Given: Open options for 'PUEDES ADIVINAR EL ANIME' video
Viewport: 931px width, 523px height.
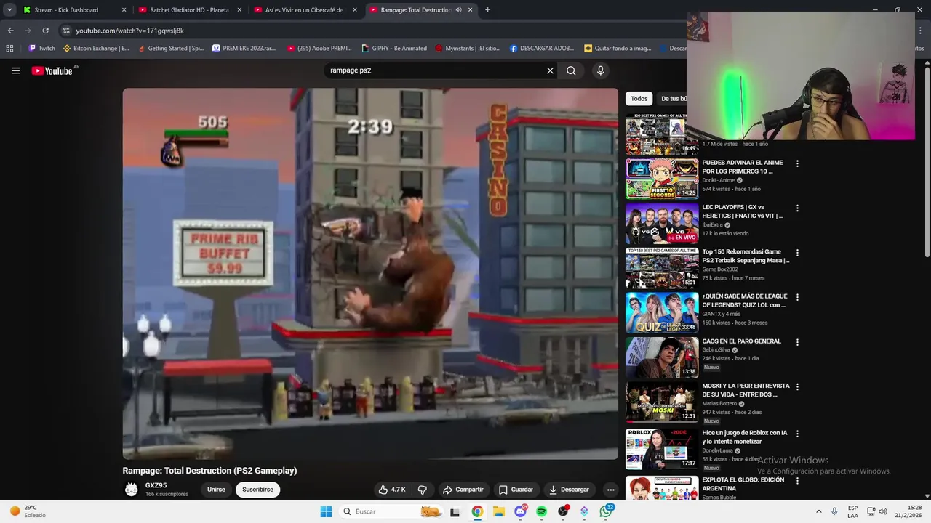Looking at the screenshot, I should point(797,163).
